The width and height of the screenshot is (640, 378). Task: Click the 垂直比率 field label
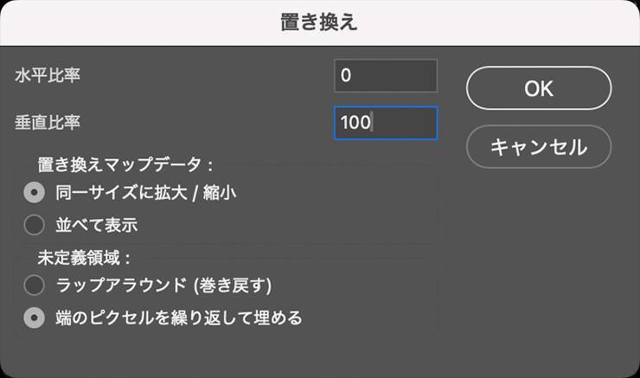48,123
